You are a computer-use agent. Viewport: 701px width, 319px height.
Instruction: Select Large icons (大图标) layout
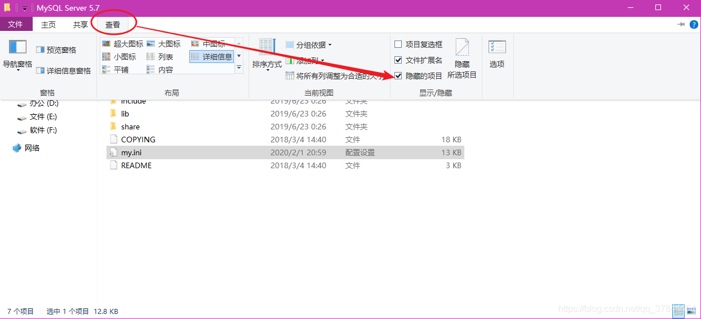point(163,44)
